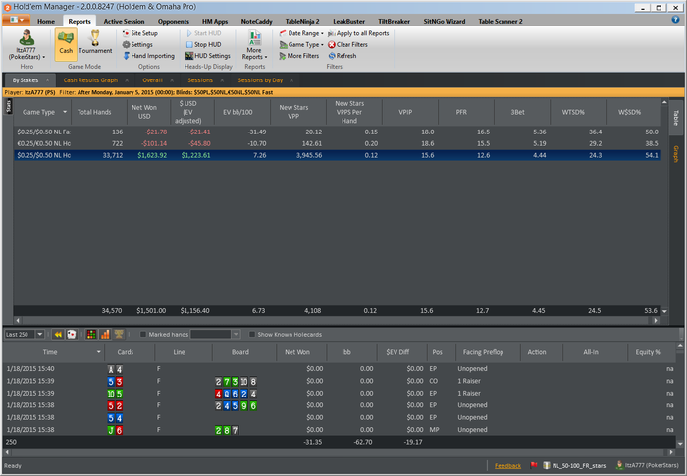Select the $0.25/$0.50 NL Fast row with 136 hands
687x476 pixels.
click(337, 132)
